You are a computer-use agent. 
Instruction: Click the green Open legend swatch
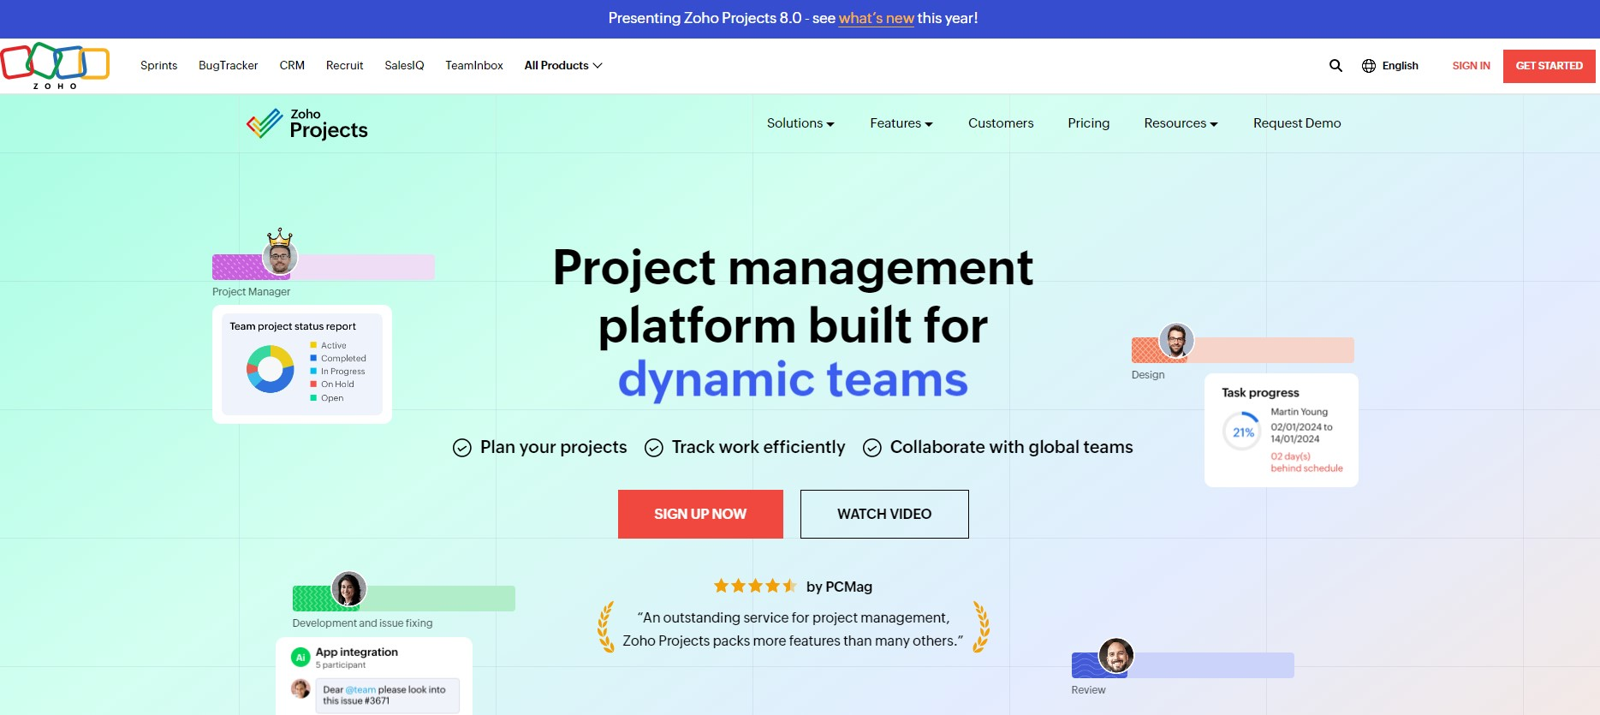pos(313,397)
